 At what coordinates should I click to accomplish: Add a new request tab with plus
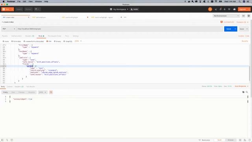coord(121,17)
